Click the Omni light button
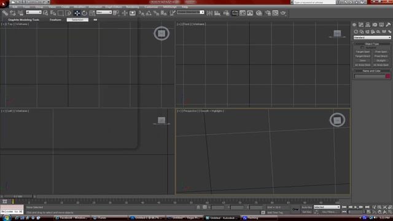The width and height of the screenshot is (393, 221). pyautogui.click(x=362, y=61)
